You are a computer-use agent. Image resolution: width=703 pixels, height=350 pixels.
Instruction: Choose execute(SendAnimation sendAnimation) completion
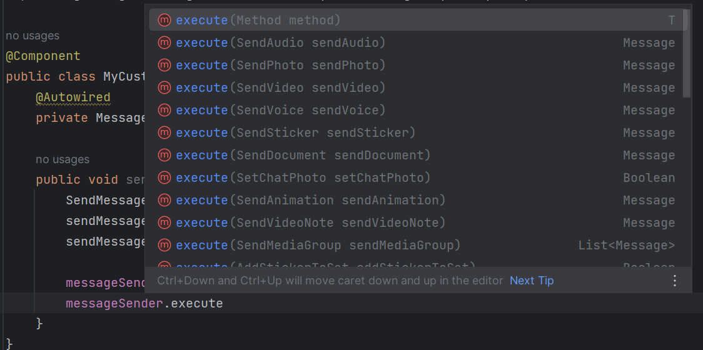[416, 200]
